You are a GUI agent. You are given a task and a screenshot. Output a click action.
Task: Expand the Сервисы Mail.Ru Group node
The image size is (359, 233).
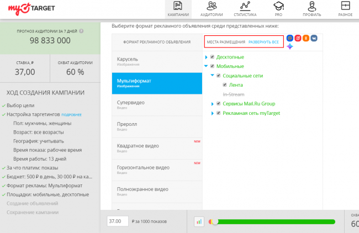pyautogui.click(x=206, y=104)
